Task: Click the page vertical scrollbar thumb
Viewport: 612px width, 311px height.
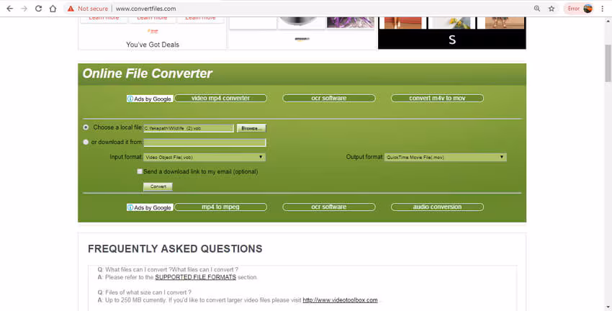Action: pyautogui.click(x=608, y=63)
